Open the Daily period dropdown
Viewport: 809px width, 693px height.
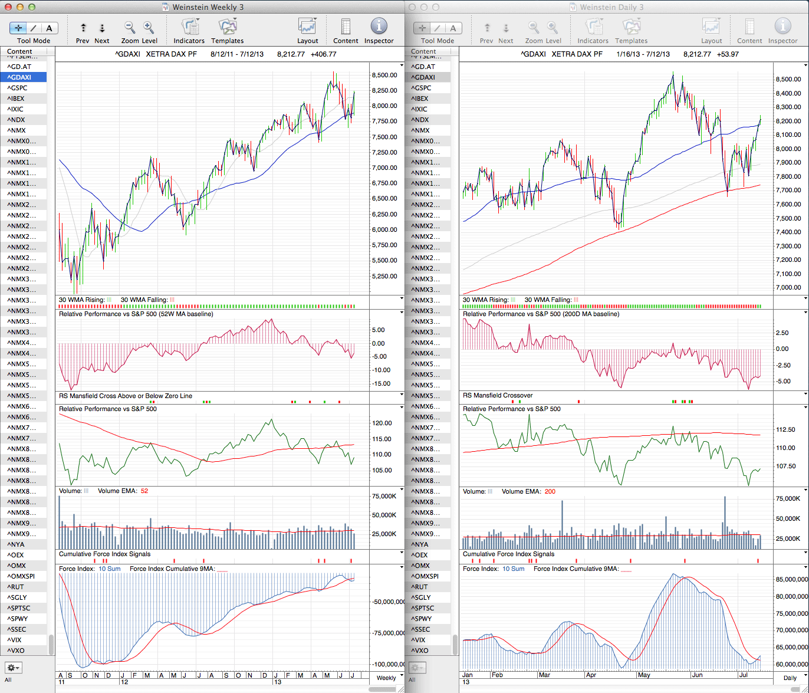(x=790, y=678)
